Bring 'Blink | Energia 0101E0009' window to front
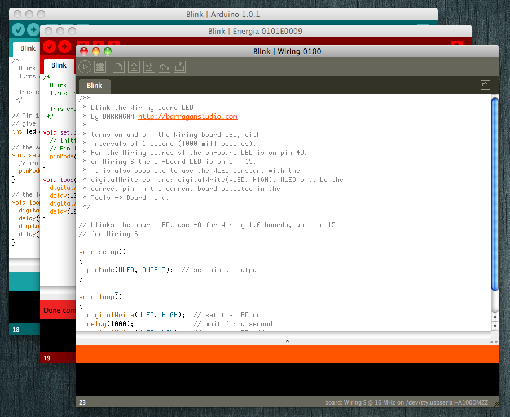Screen dimensions: 510x417 tap(256, 31)
